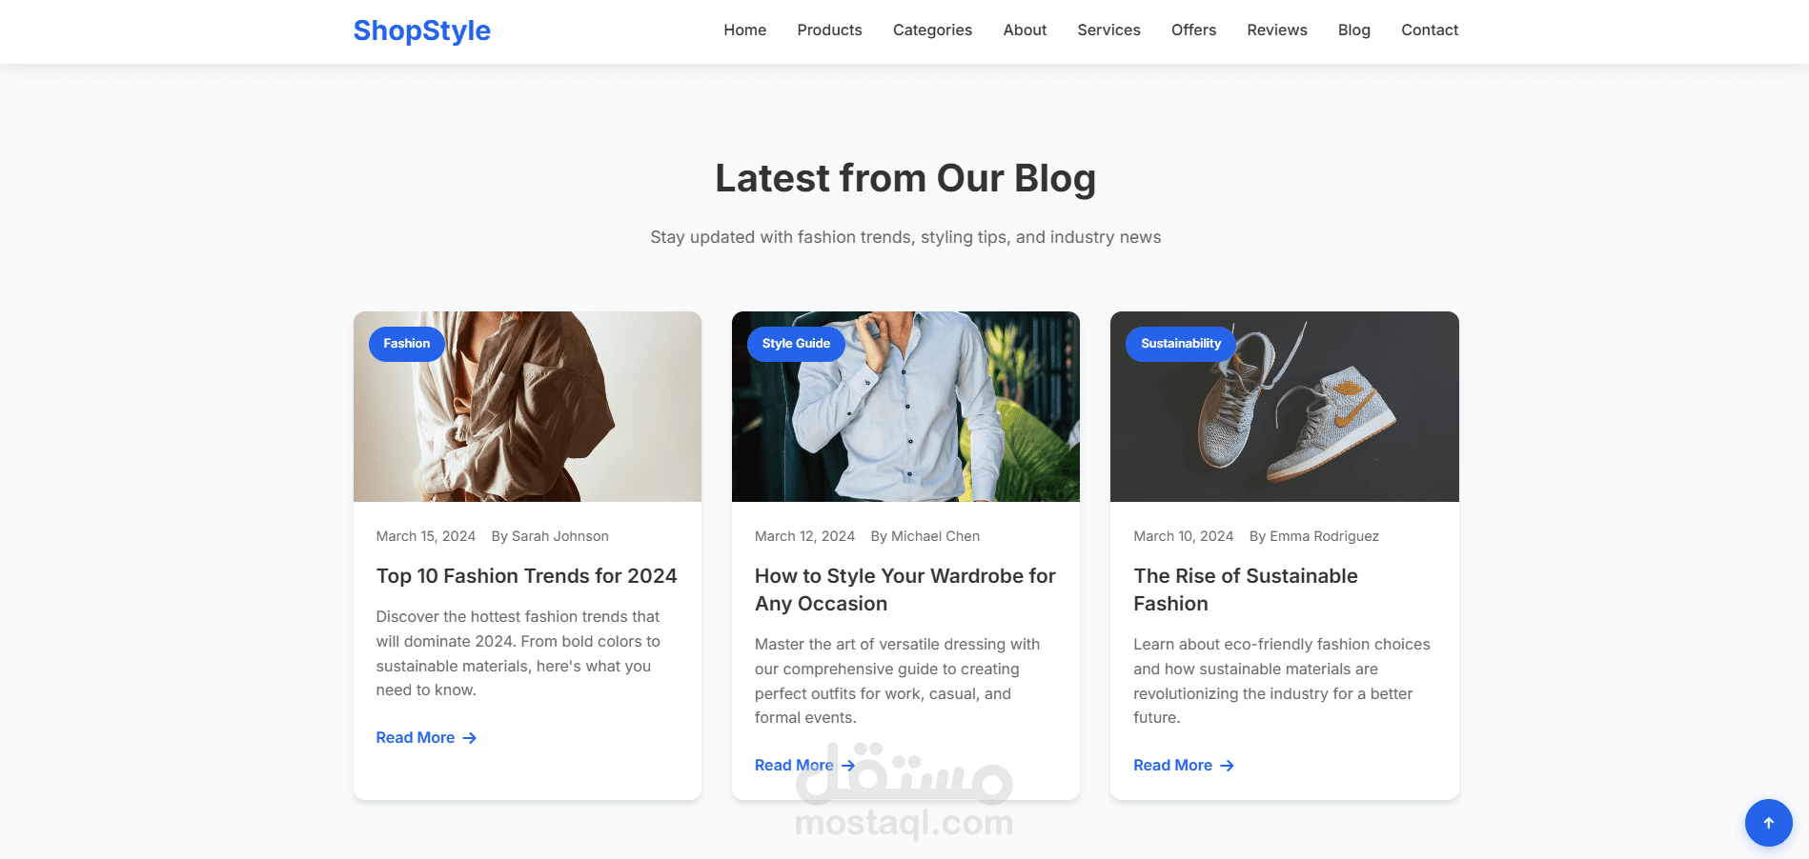This screenshot has width=1809, height=859.
Task: Click The Rise of Sustainable Fashion heading
Action: point(1245,589)
